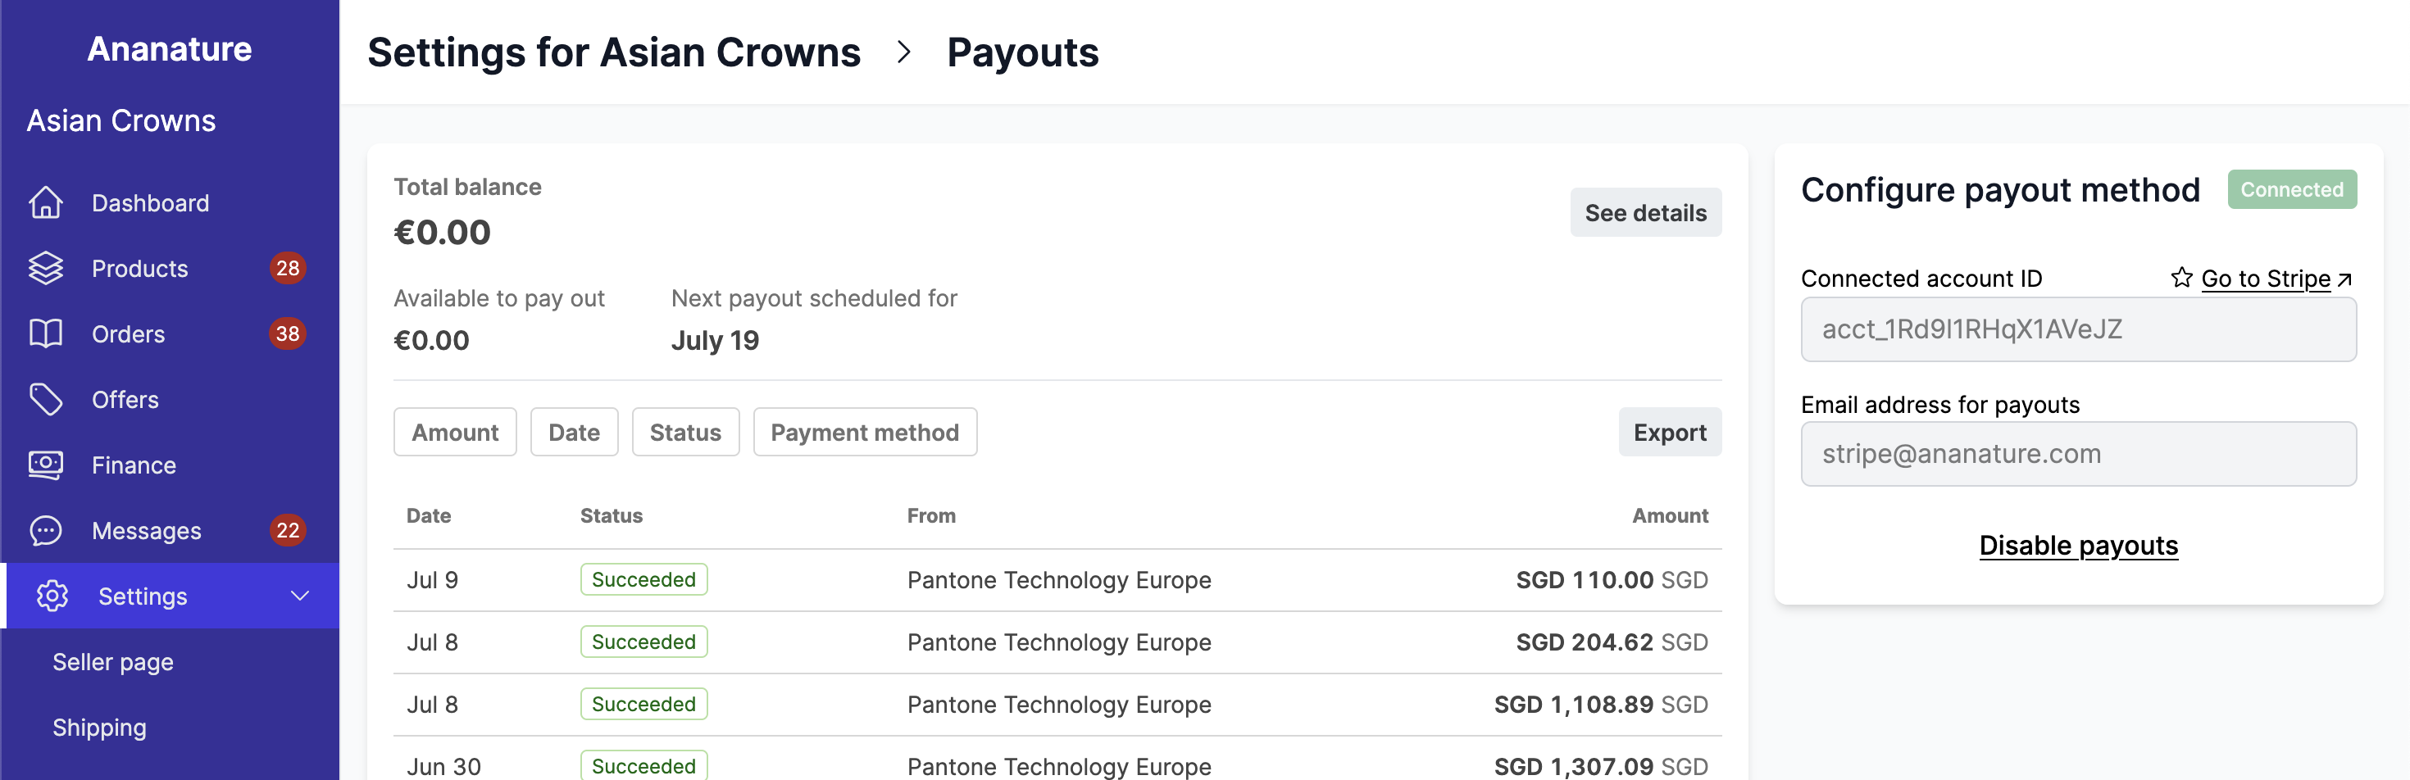Click the email address for payouts field
This screenshot has height=780, width=2410.
(2079, 454)
